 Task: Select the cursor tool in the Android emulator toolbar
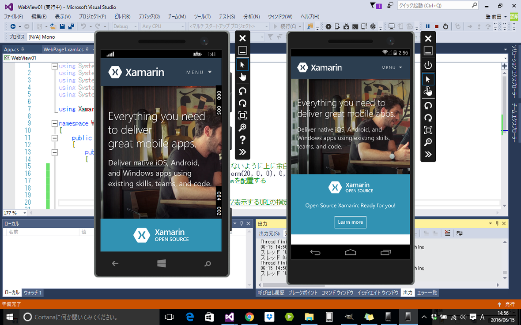click(428, 79)
